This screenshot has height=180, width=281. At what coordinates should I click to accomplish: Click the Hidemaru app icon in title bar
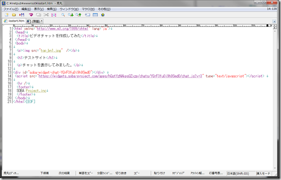[4, 3]
